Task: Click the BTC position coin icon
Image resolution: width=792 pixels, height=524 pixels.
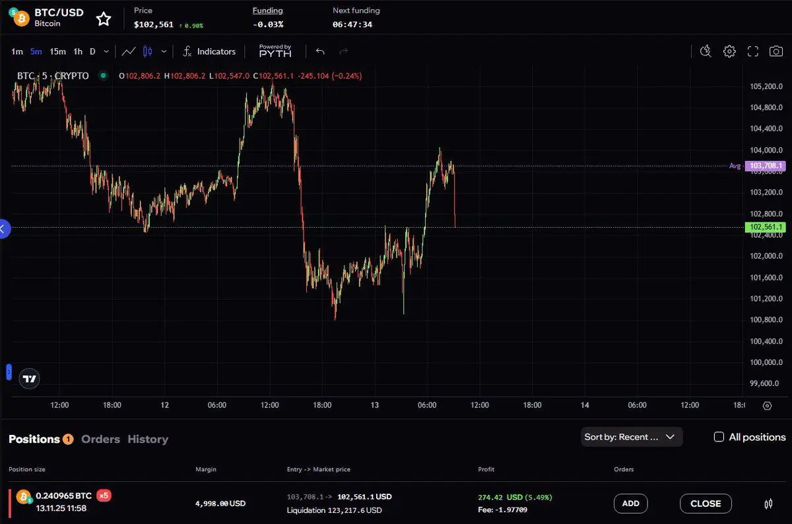Action: [x=24, y=496]
